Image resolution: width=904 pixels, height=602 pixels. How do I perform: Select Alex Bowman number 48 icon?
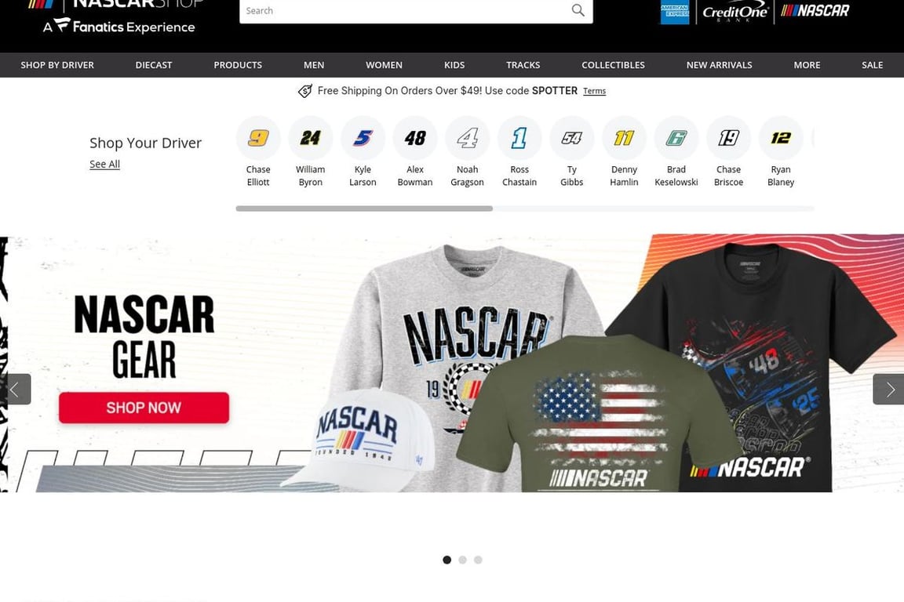[415, 138]
